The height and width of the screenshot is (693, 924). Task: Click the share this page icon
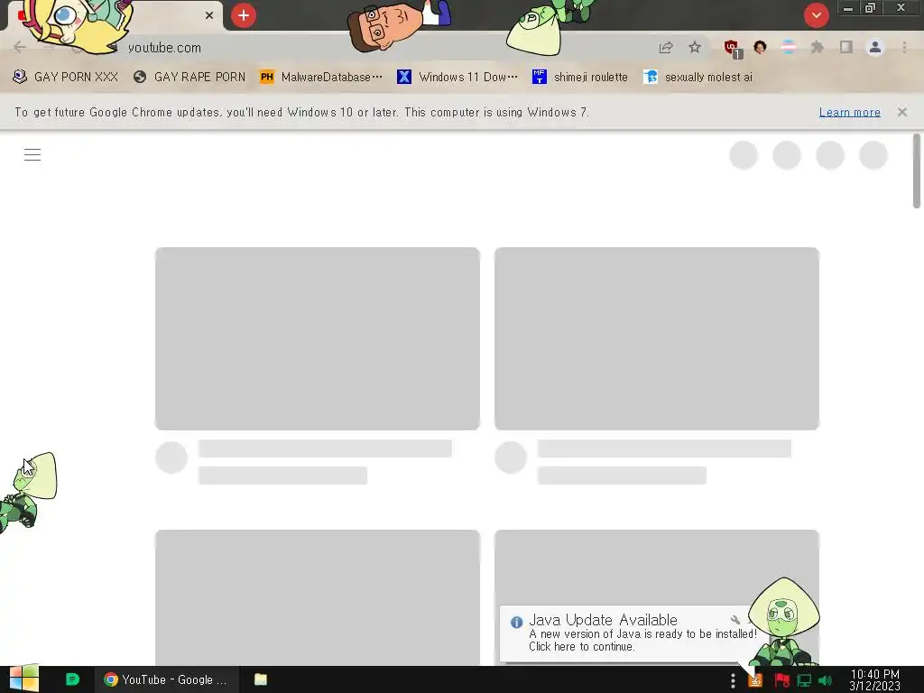[x=666, y=47]
